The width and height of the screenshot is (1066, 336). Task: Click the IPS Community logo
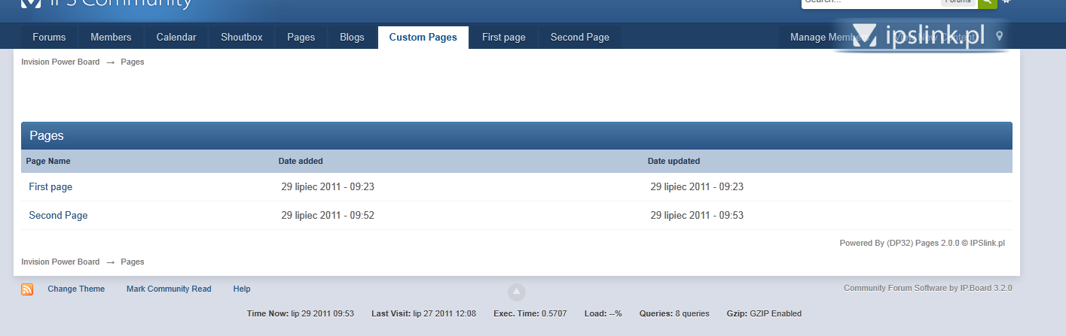coord(105,4)
